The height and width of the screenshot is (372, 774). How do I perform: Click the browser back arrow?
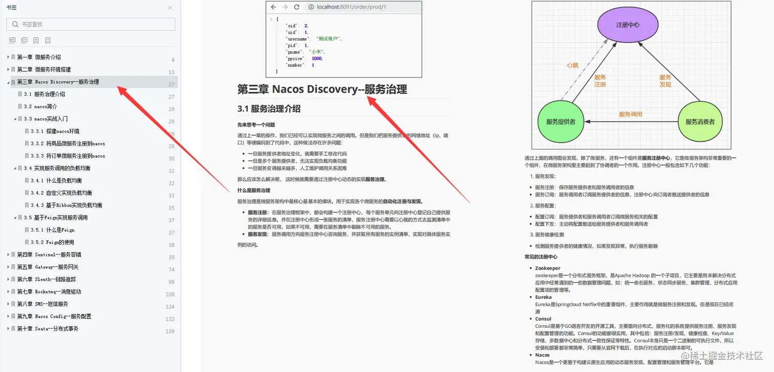click(x=274, y=7)
